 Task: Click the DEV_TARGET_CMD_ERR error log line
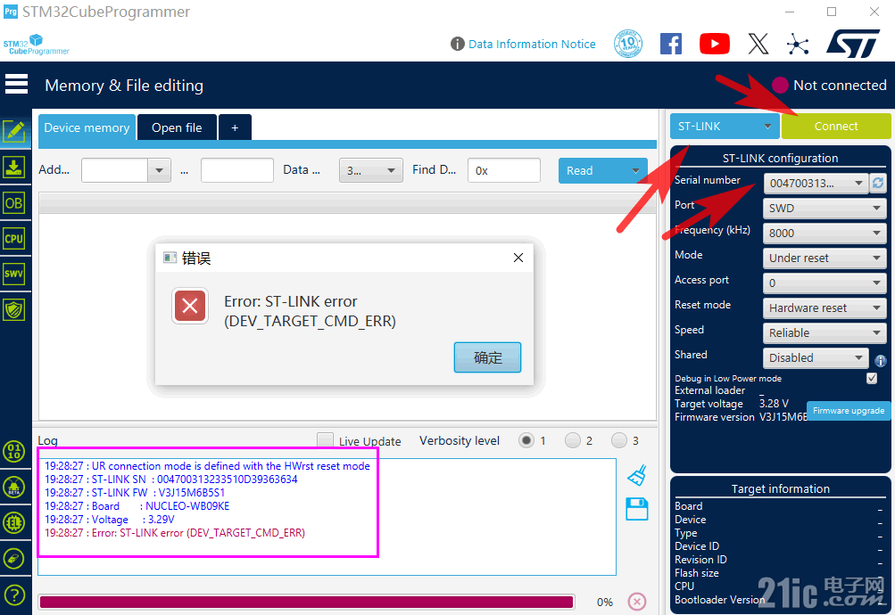tap(175, 533)
